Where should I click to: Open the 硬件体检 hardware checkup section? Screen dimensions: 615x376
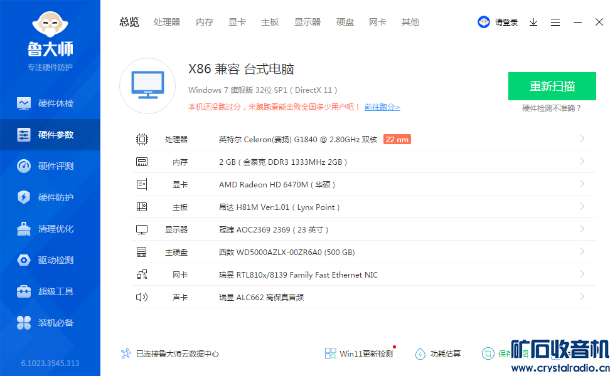click(x=50, y=103)
